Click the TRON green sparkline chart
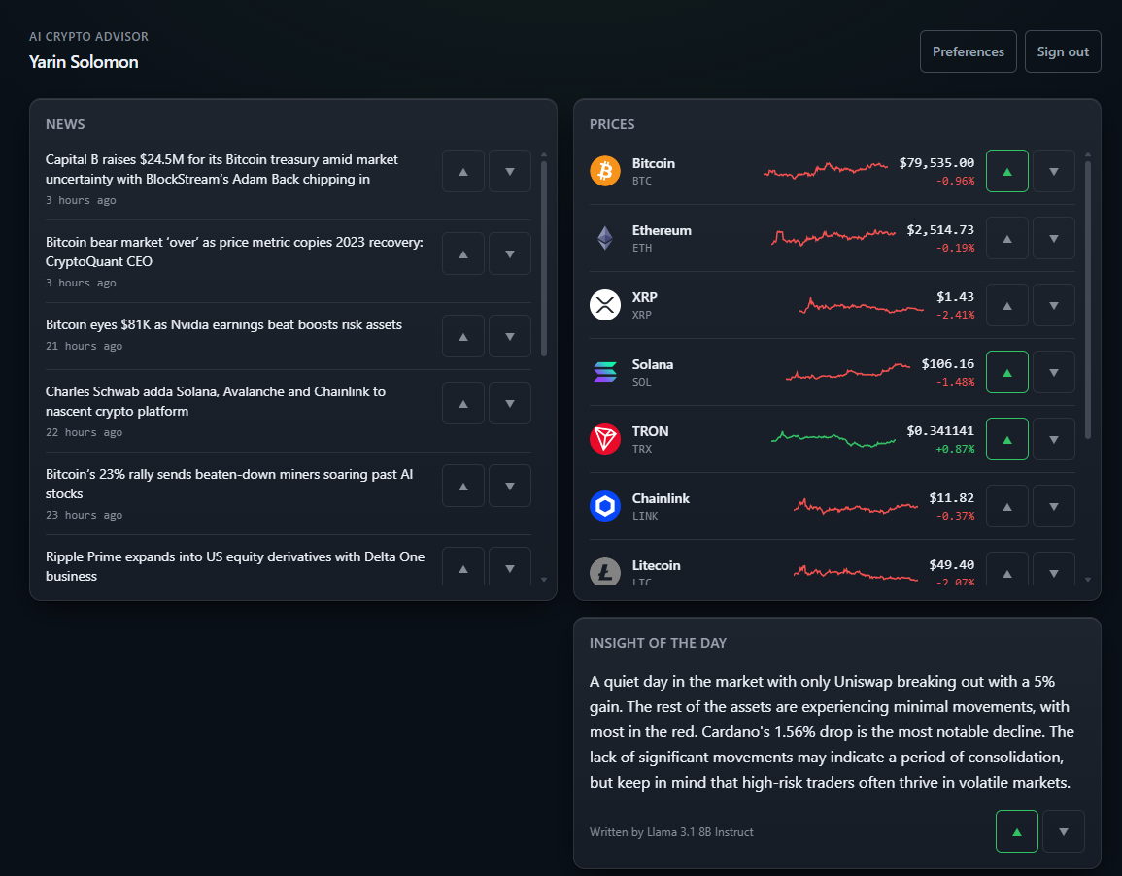Image resolution: width=1122 pixels, height=876 pixels. [833, 439]
